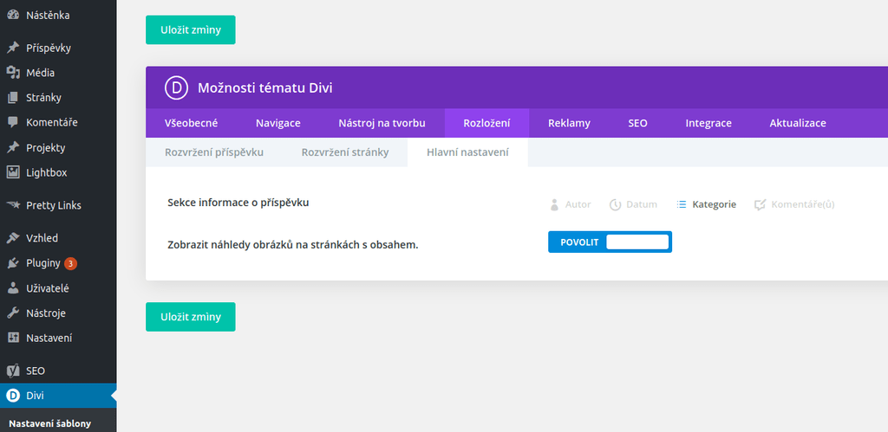
Task: Click 'Zobrazit náhledy obrázků' setting label
Action: pyautogui.click(x=293, y=245)
